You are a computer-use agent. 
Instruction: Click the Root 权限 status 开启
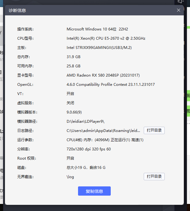pos(70,158)
